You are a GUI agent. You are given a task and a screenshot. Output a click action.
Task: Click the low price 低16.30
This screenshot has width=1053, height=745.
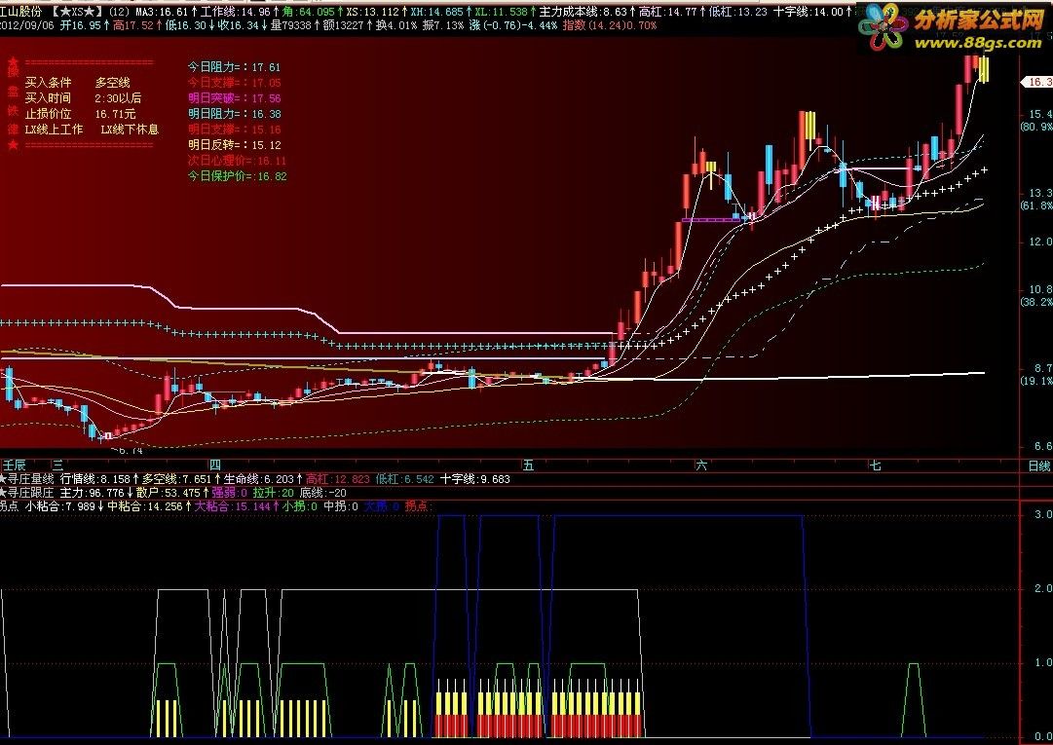click(186, 25)
